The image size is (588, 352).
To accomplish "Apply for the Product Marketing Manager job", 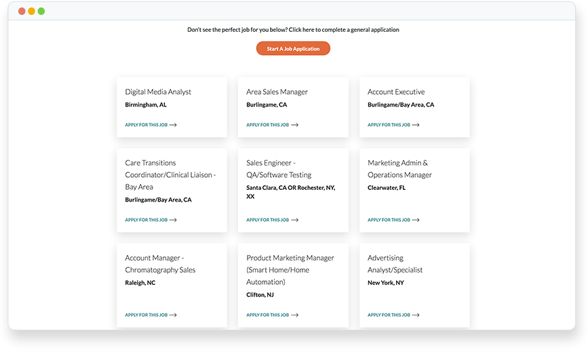I will (272, 315).
